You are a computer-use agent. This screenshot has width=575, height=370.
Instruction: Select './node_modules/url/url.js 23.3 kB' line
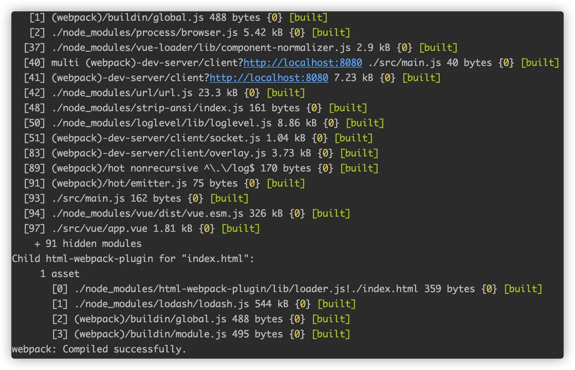(x=164, y=93)
